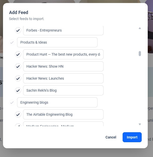Screen dimensions: 153x157
Task: Edit the Forbes - Entrepreneurs name field
Action: coord(63,30)
